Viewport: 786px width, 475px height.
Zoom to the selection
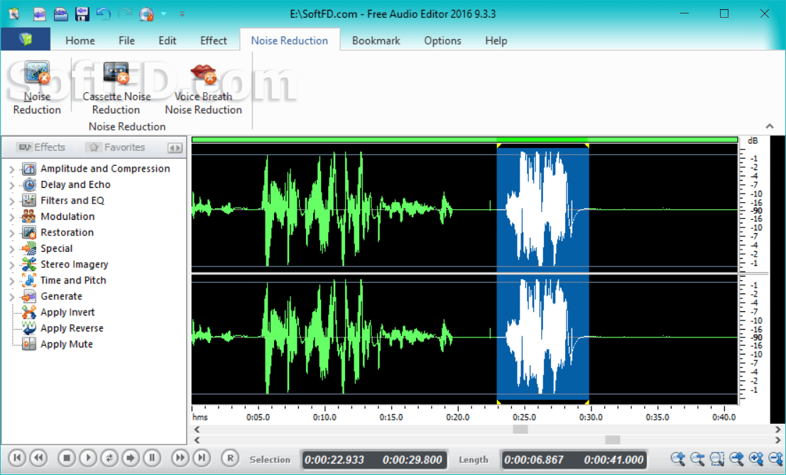point(717,458)
